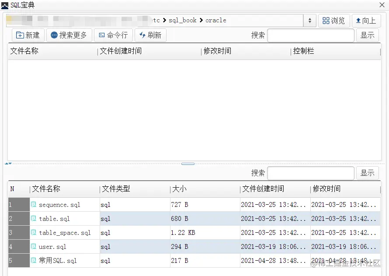The width and height of the screenshot is (389, 276).
Task: Sort upper table by 文件创建时间 header
Action: pos(149,51)
